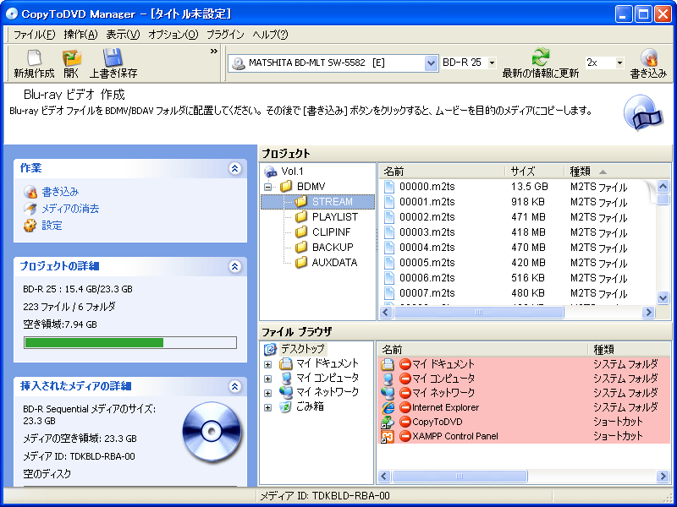This screenshot has width=677, height=507.
Task: Click the PLAYLIST folder icon
Action: (301, 217)
